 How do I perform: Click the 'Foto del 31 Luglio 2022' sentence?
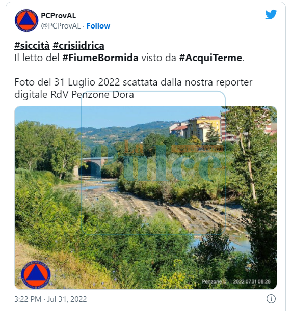point(67,82)
